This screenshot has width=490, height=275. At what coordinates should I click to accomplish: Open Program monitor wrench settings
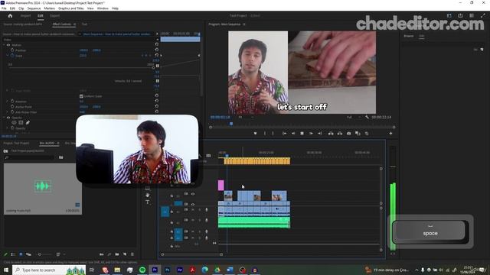click(x=367, y=117)
